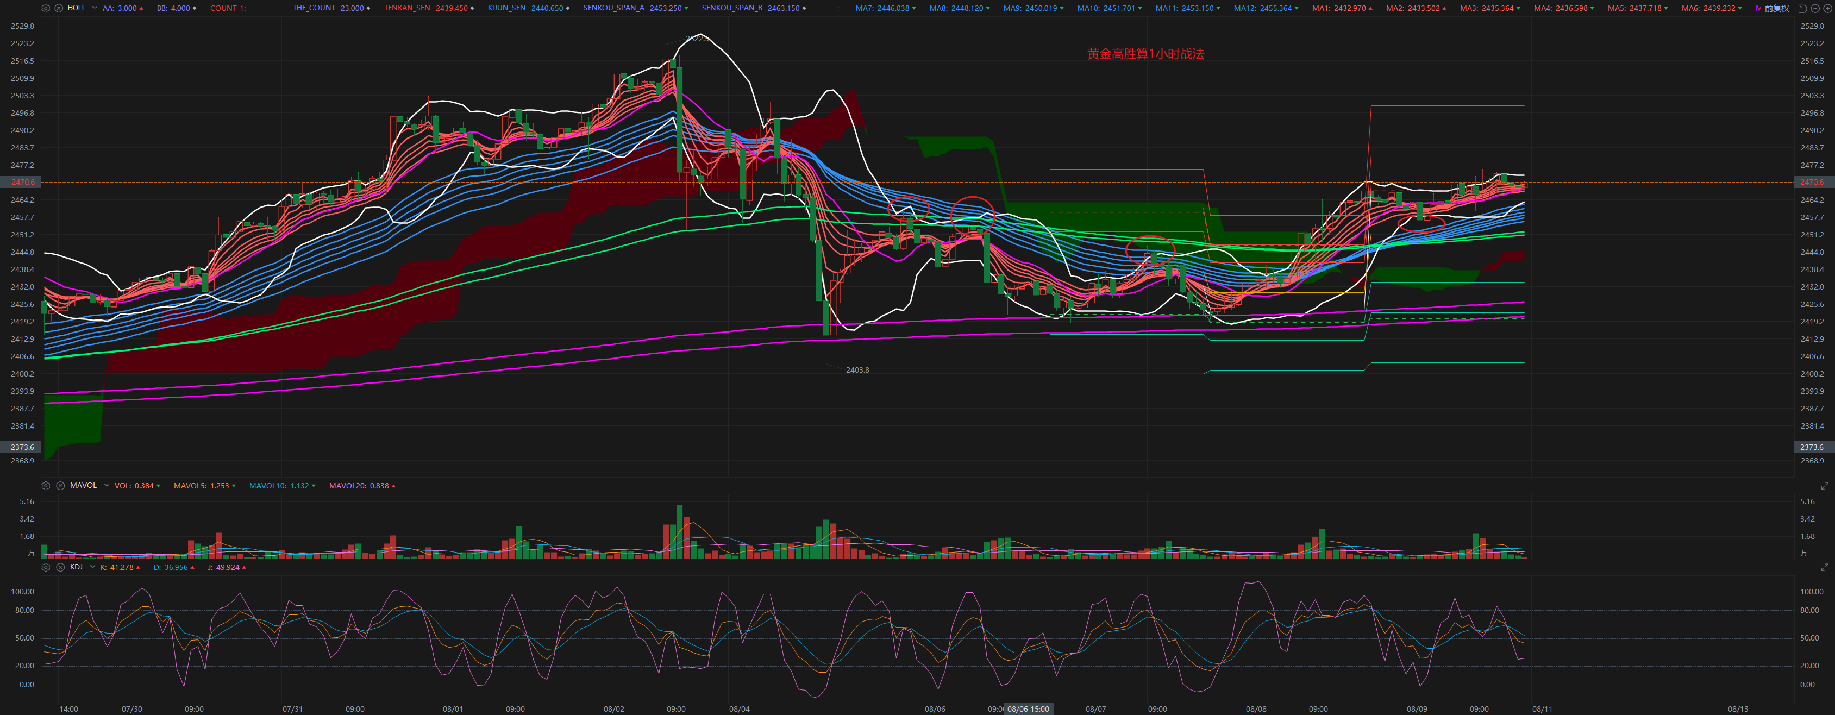Close the KDJ indicator panel
This screenshot has height=715, width=1835.
click(x=60, y=568)
